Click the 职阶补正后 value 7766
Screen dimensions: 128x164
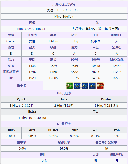[53, 72]
